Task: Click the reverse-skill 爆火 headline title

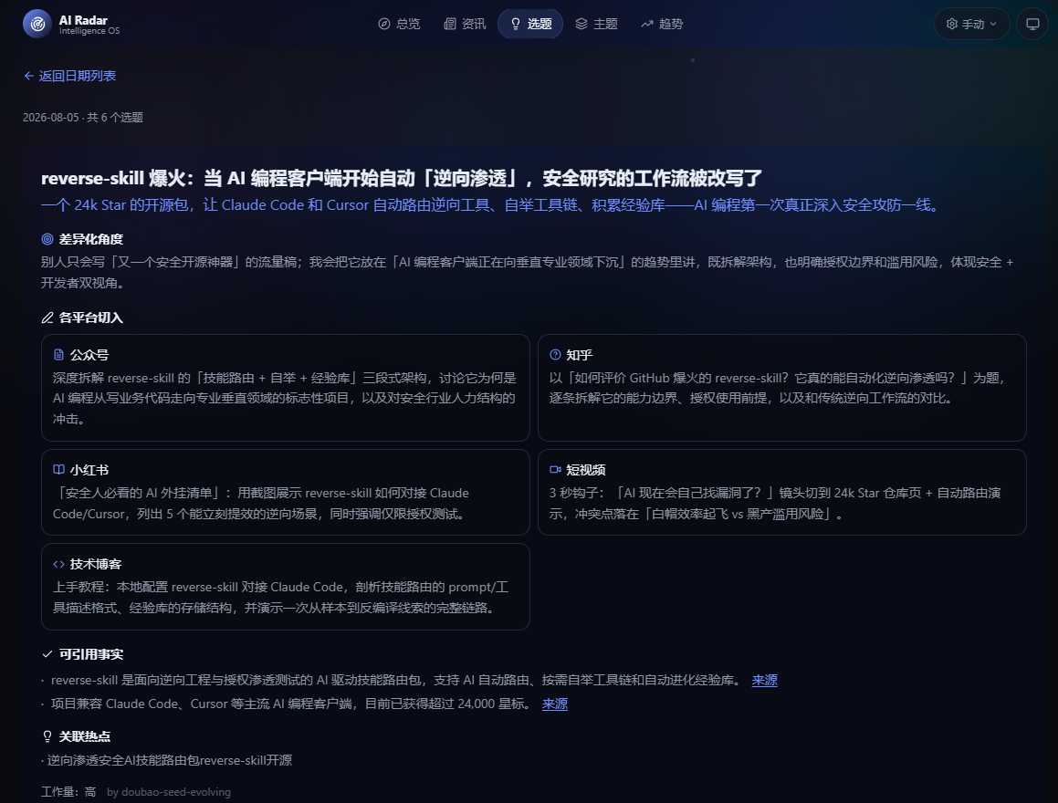Action: [x=402, y=179]
